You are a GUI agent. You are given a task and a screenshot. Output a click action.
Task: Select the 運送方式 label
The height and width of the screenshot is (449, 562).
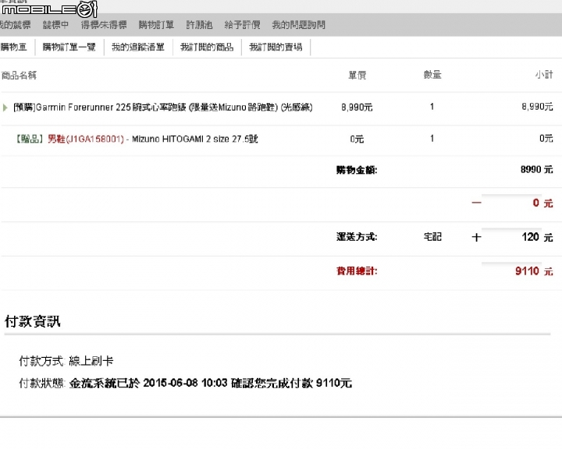[357, 237]
